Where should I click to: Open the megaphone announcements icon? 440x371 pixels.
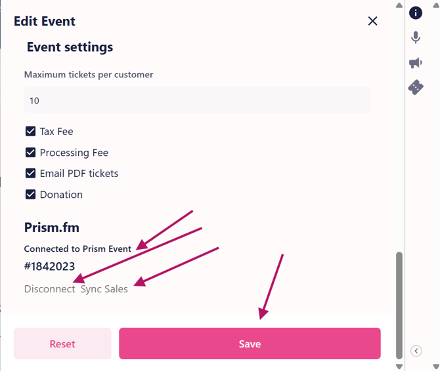[416, 63]
